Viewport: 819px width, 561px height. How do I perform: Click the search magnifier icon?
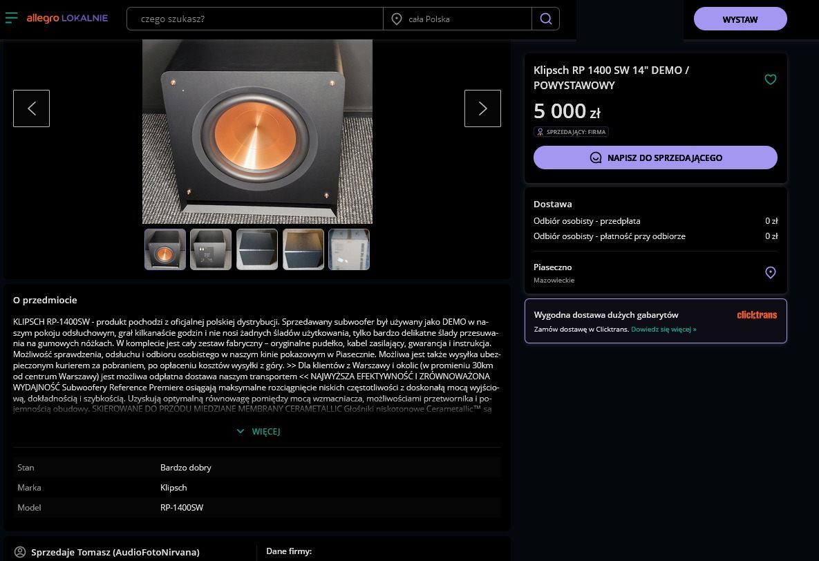point(546,19)
